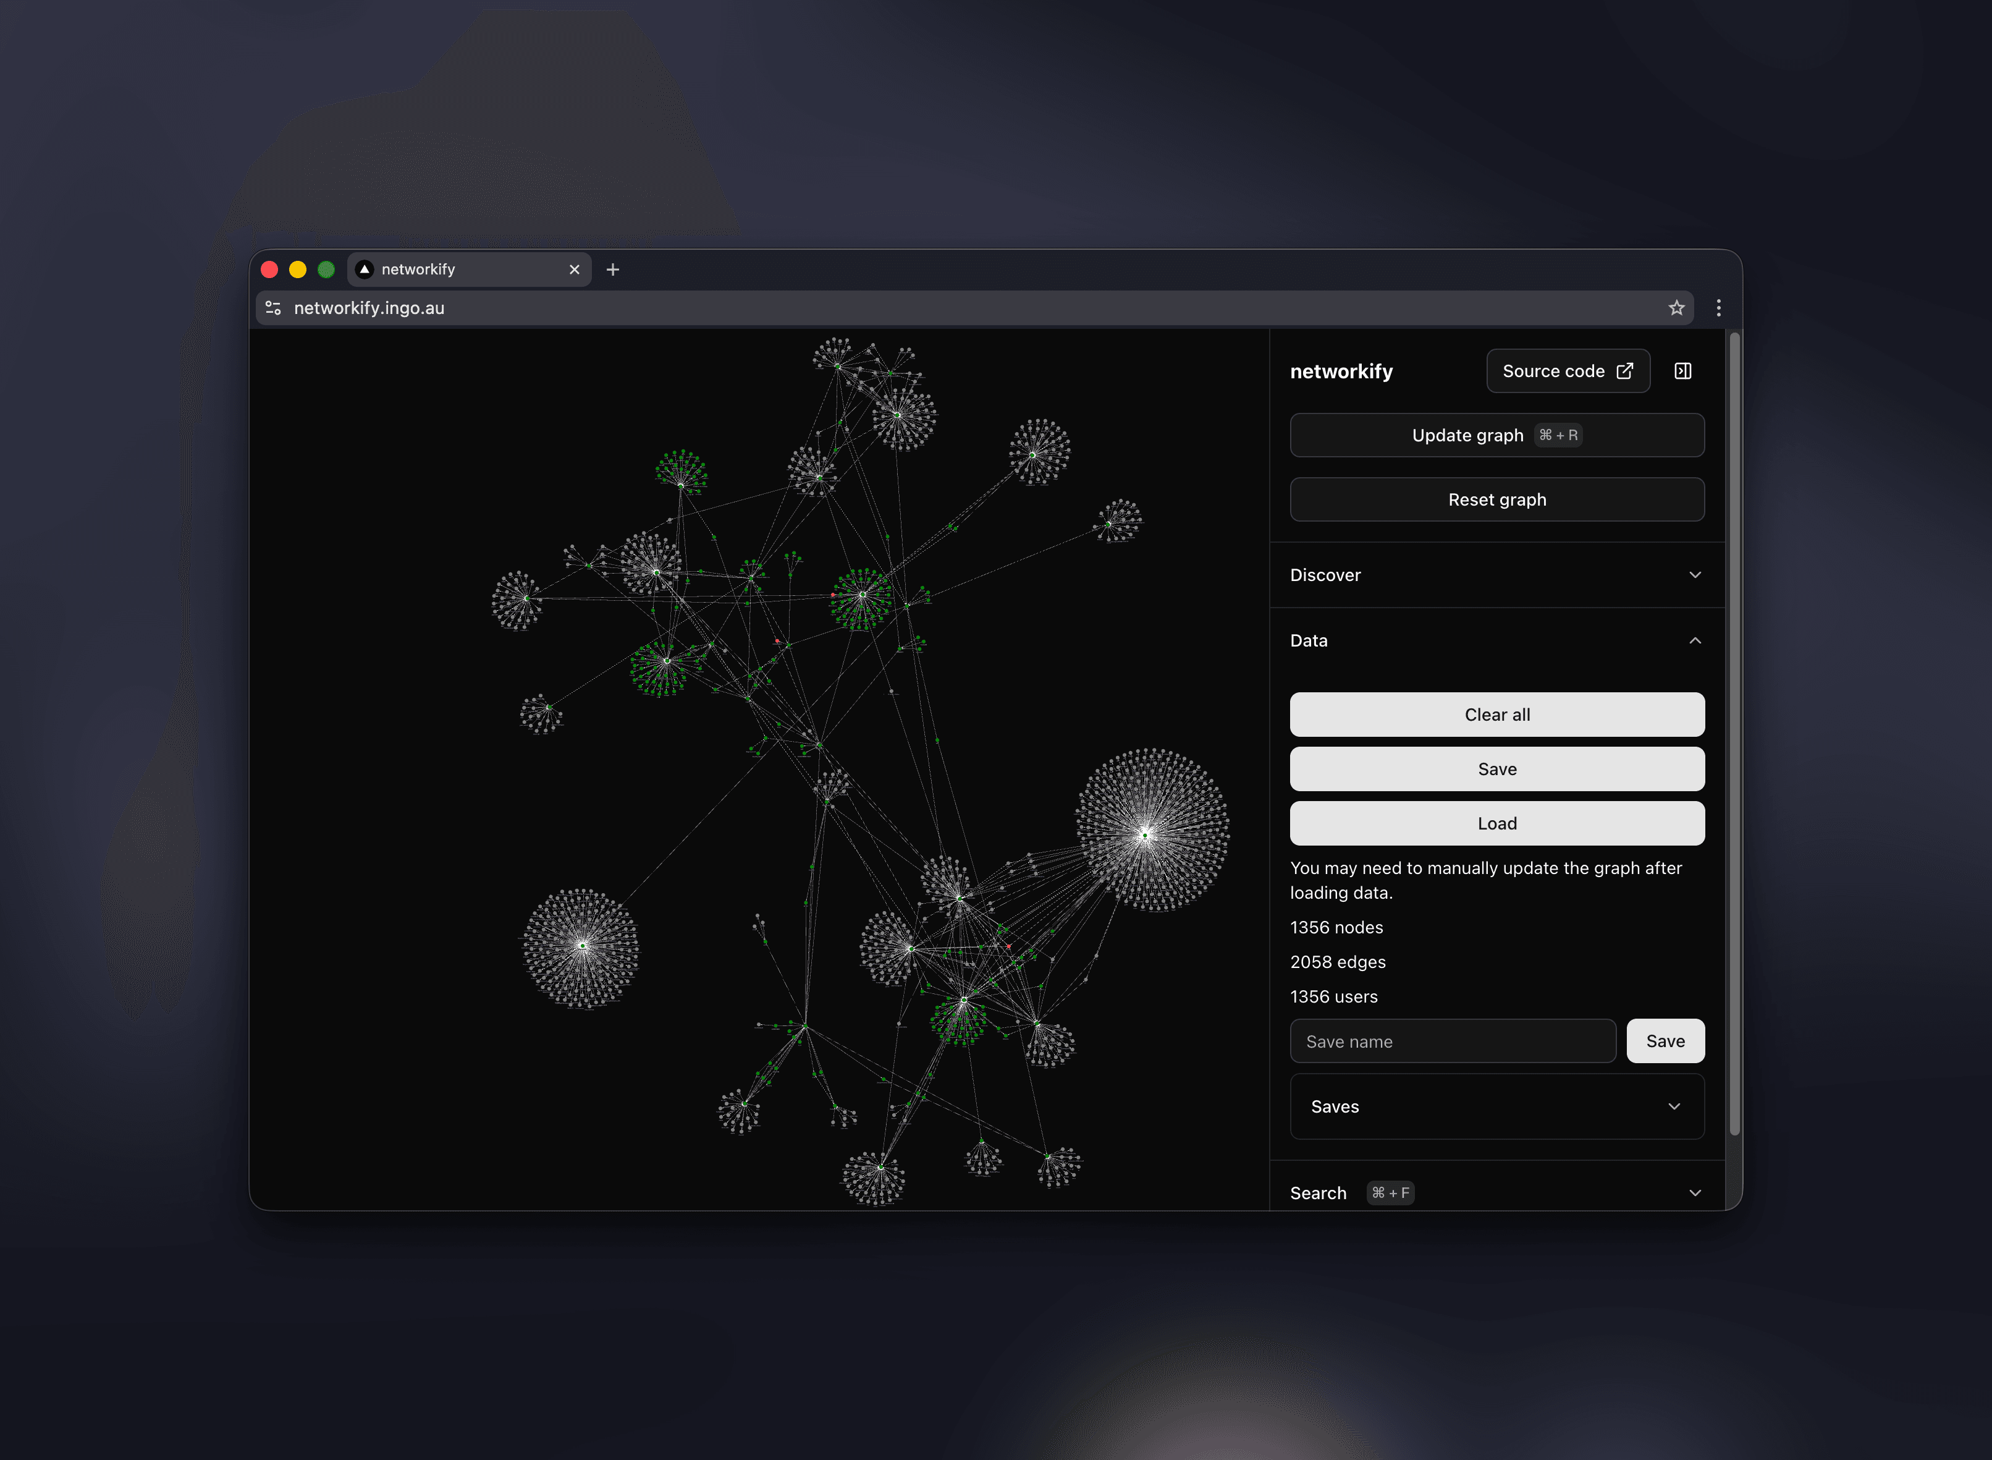Close the networkify tab
This screenshot has height=1460, width=1992.
click(x=574, y=270)
